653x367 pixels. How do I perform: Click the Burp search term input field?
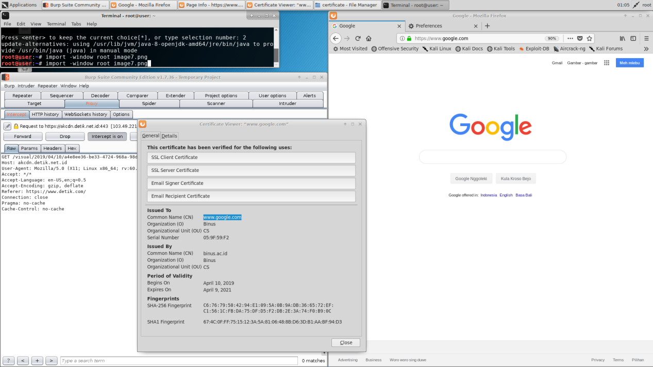tap(179, 361)
